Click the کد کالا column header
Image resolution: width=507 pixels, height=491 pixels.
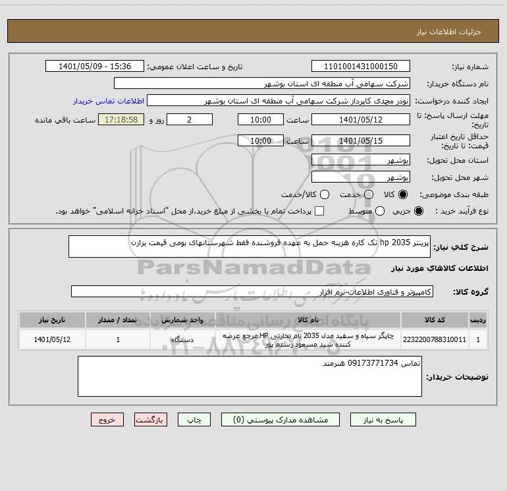[x=435, y=320]
